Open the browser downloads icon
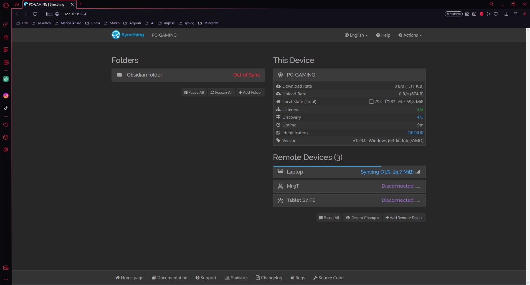This screenshot has height=285, width=530. pyautogui.click(x=506, y=14)
